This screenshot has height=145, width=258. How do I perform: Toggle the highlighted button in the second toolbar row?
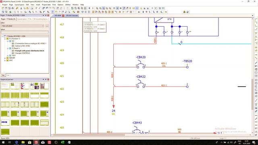(x=53, y=12)
